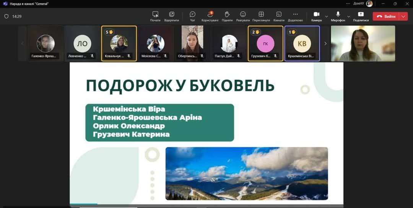Screen dimensions: 413x208
Task: Open the three-dots menu in the title bar
Action: 348,4
